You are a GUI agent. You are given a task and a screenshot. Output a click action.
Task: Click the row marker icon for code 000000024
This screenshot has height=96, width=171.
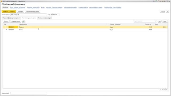(6, 27)
